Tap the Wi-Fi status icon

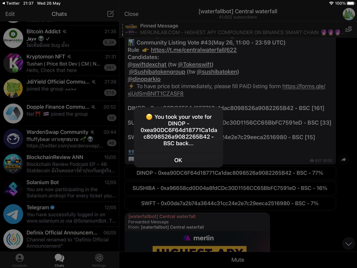point(331,3)
